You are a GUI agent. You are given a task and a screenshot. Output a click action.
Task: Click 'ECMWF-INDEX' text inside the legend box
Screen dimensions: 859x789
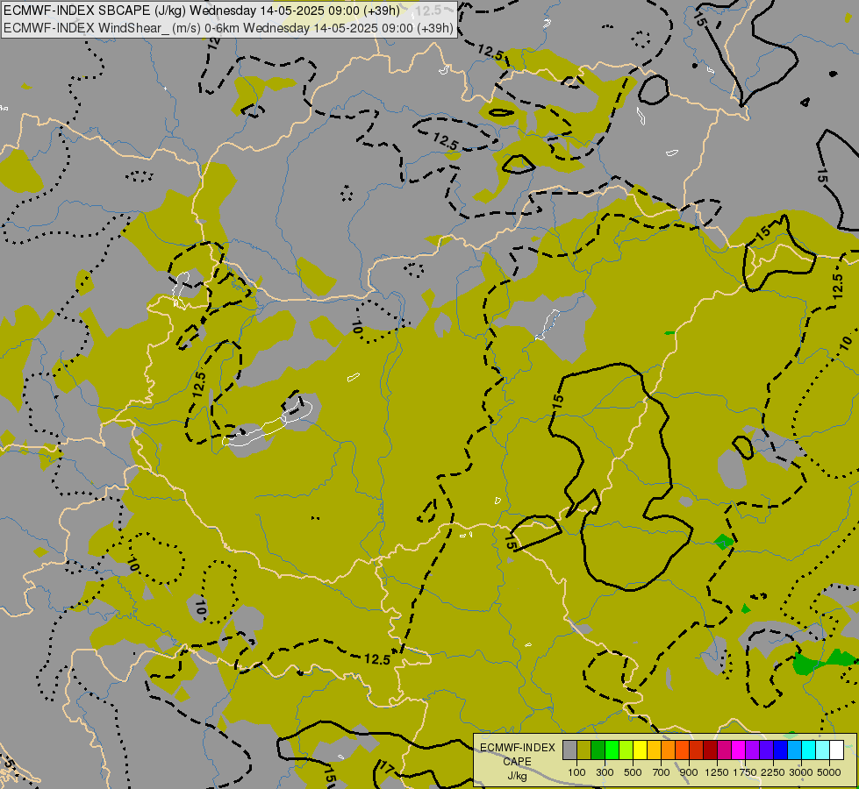[518, 748]
